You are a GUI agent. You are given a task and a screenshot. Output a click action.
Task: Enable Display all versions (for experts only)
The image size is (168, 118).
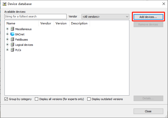coord(37,99)
